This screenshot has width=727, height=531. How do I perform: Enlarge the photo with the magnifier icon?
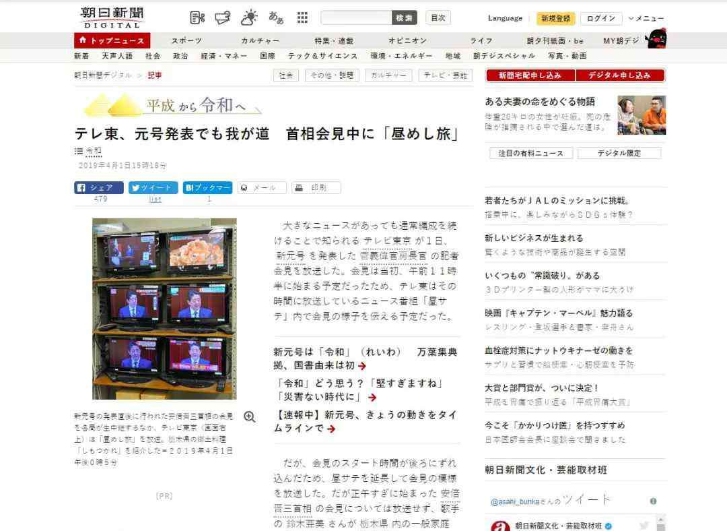click(250, 417)
